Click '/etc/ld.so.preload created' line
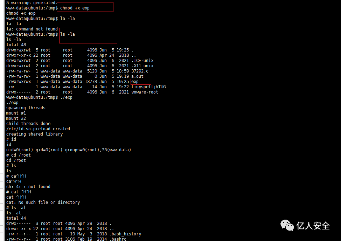Viewport: 341px width, 241px height. tap(38, 129)
